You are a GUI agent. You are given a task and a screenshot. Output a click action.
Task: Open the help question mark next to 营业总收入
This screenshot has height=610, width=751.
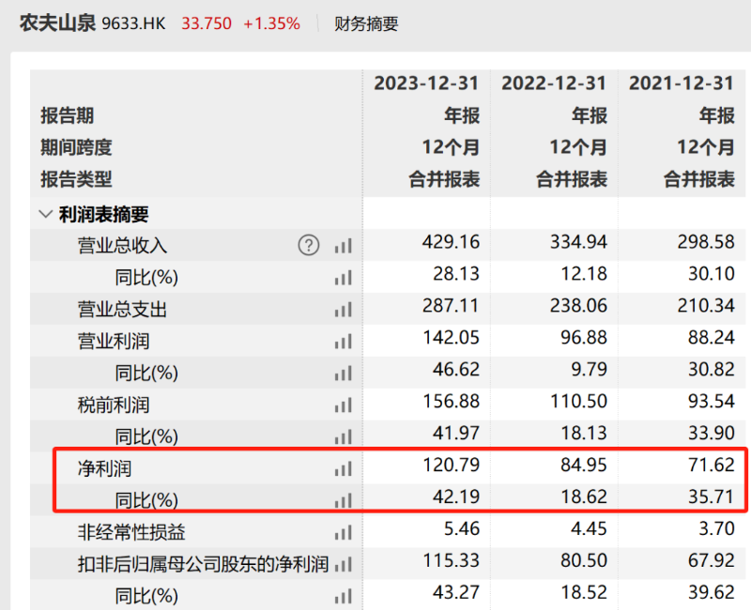click(309, 245)
